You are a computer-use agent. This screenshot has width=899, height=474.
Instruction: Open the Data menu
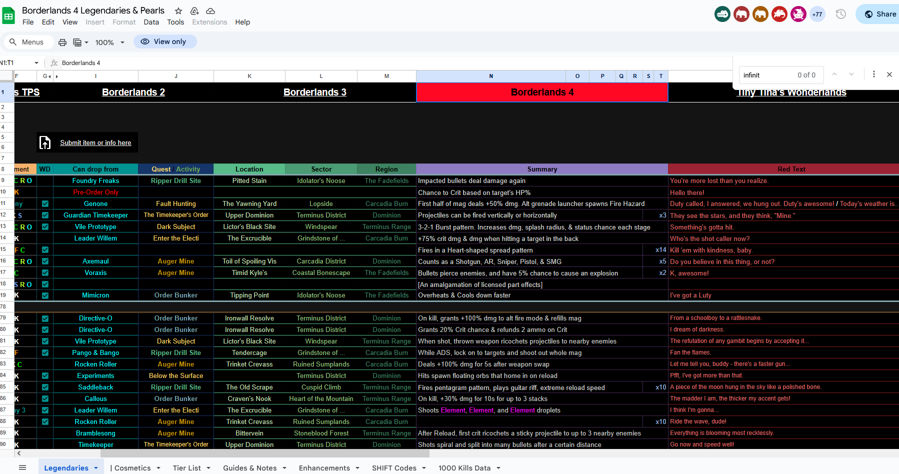click(x=151, y=22)
